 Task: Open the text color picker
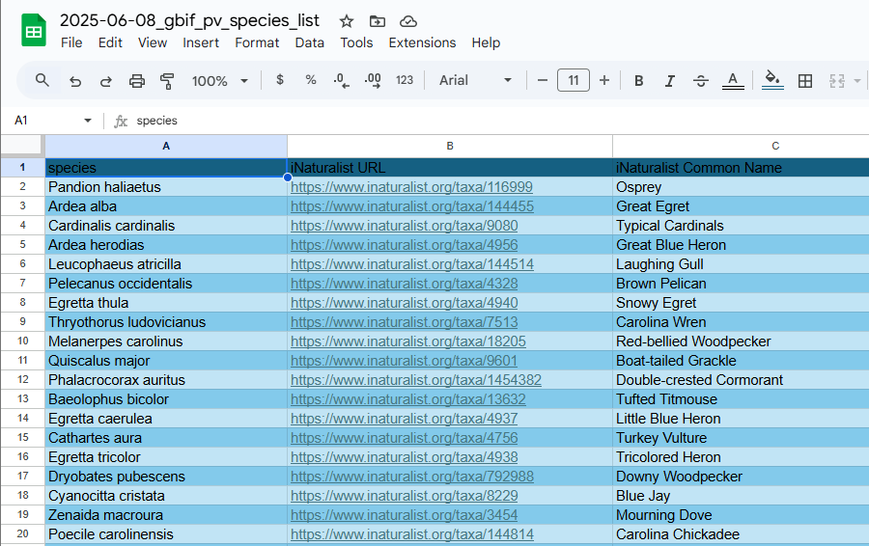click(733, 81)
